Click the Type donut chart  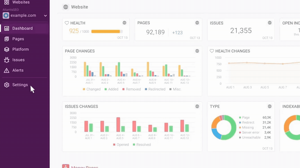click(x=224, y=127)
